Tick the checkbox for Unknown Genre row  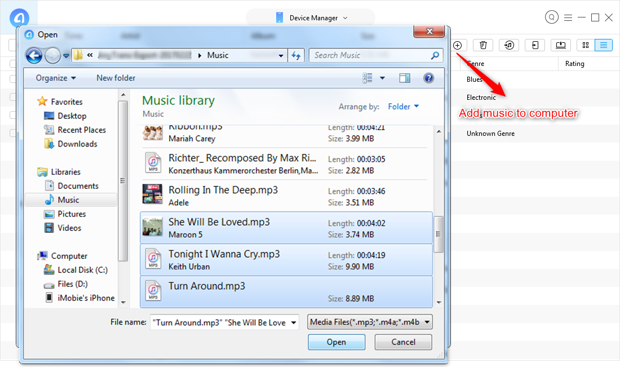pos(12,134)
